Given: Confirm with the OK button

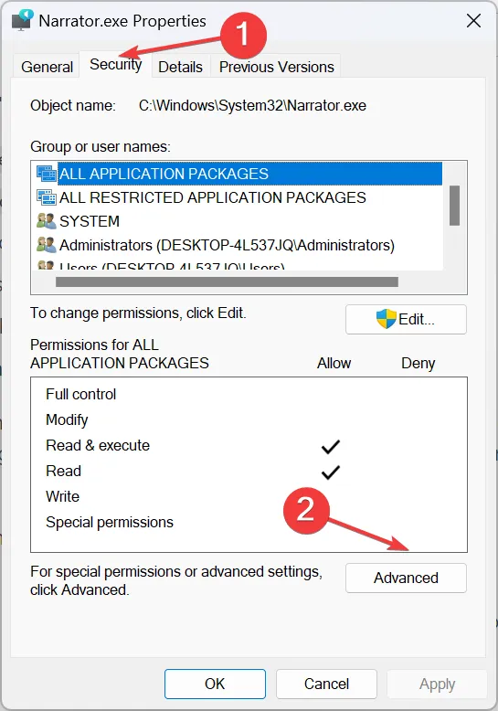Looking at the screenshot, I should point(215,684).
